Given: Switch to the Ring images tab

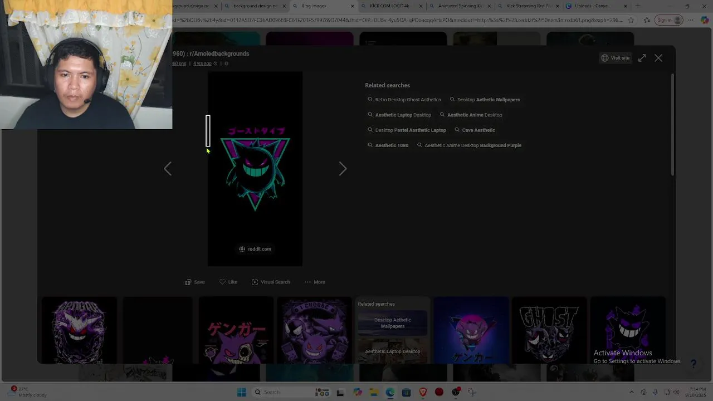Looking at the screenshot, I should (x=320, y=6).
